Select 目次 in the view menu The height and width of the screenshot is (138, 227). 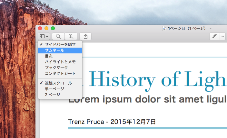60,56
